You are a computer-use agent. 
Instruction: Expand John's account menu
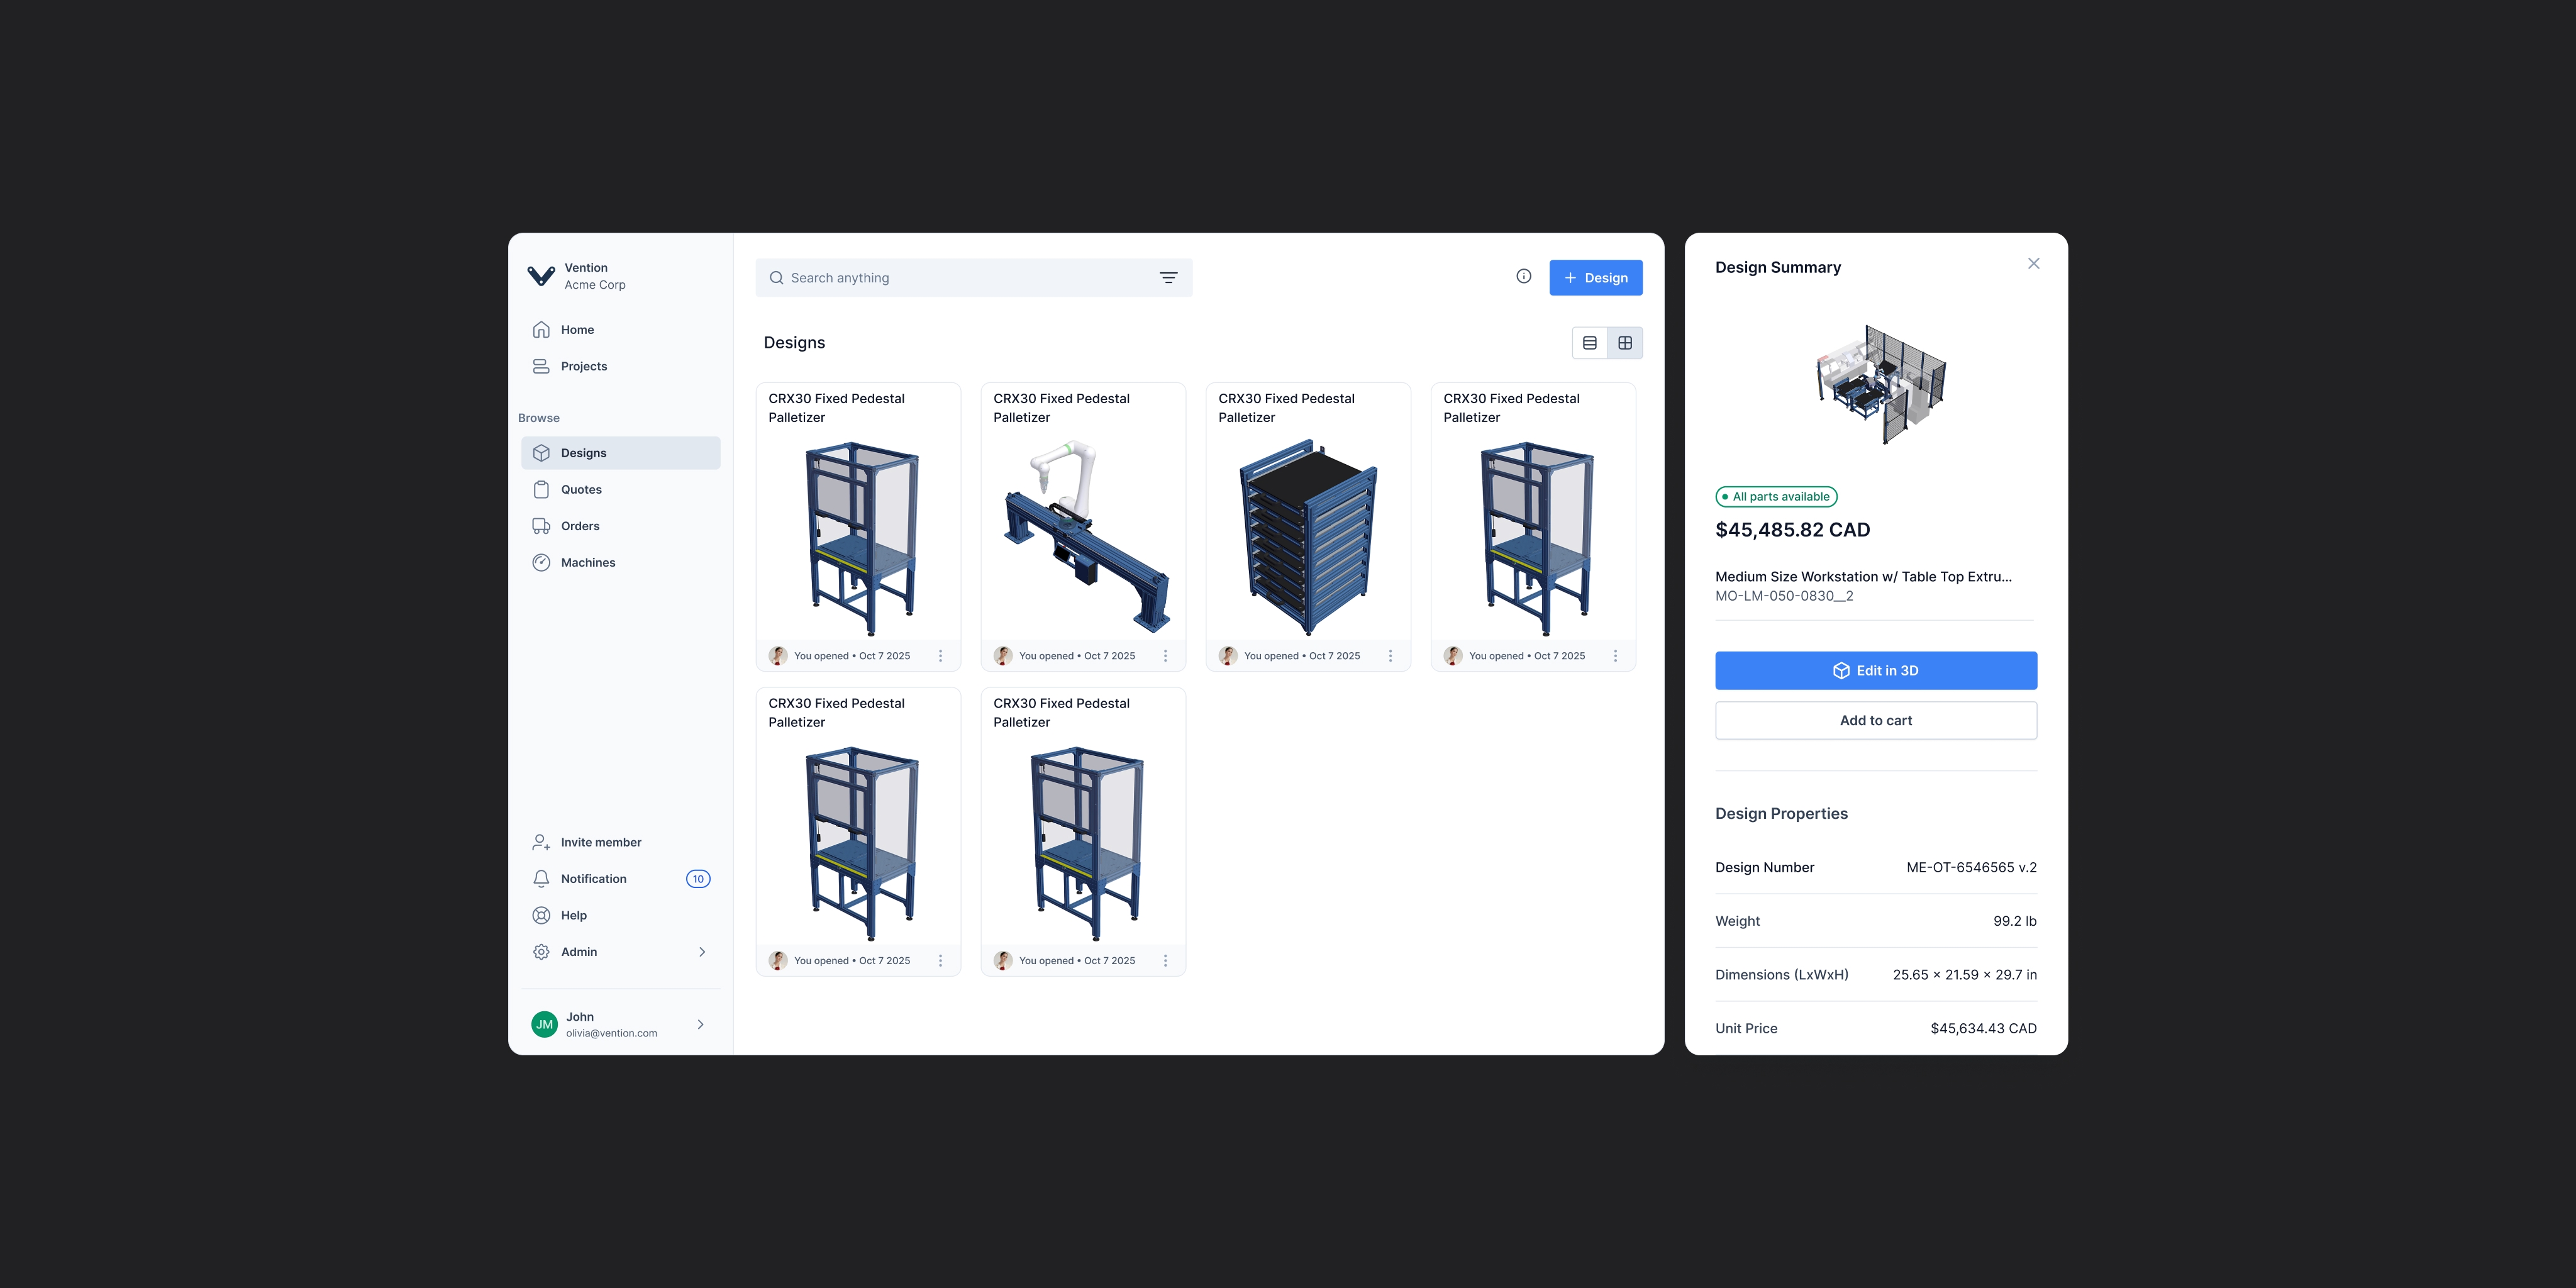point(700,1024)
